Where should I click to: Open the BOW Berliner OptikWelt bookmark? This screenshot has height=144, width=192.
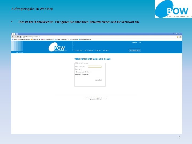85,39
